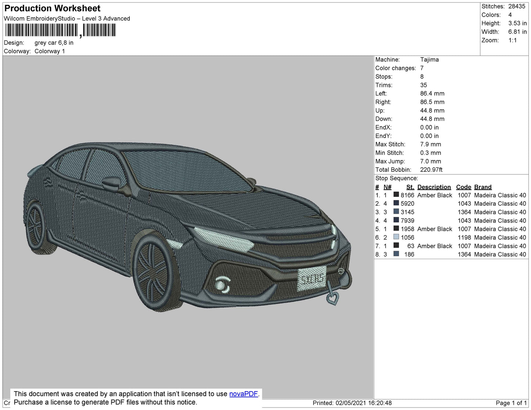Click the EndX value 0.00 in
This screenshot has width=531, height=410.
click(429, 127)
